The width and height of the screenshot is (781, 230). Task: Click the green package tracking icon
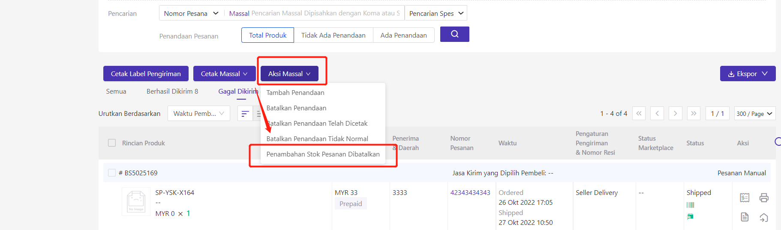pyautogui.click(x=690, y=217)
